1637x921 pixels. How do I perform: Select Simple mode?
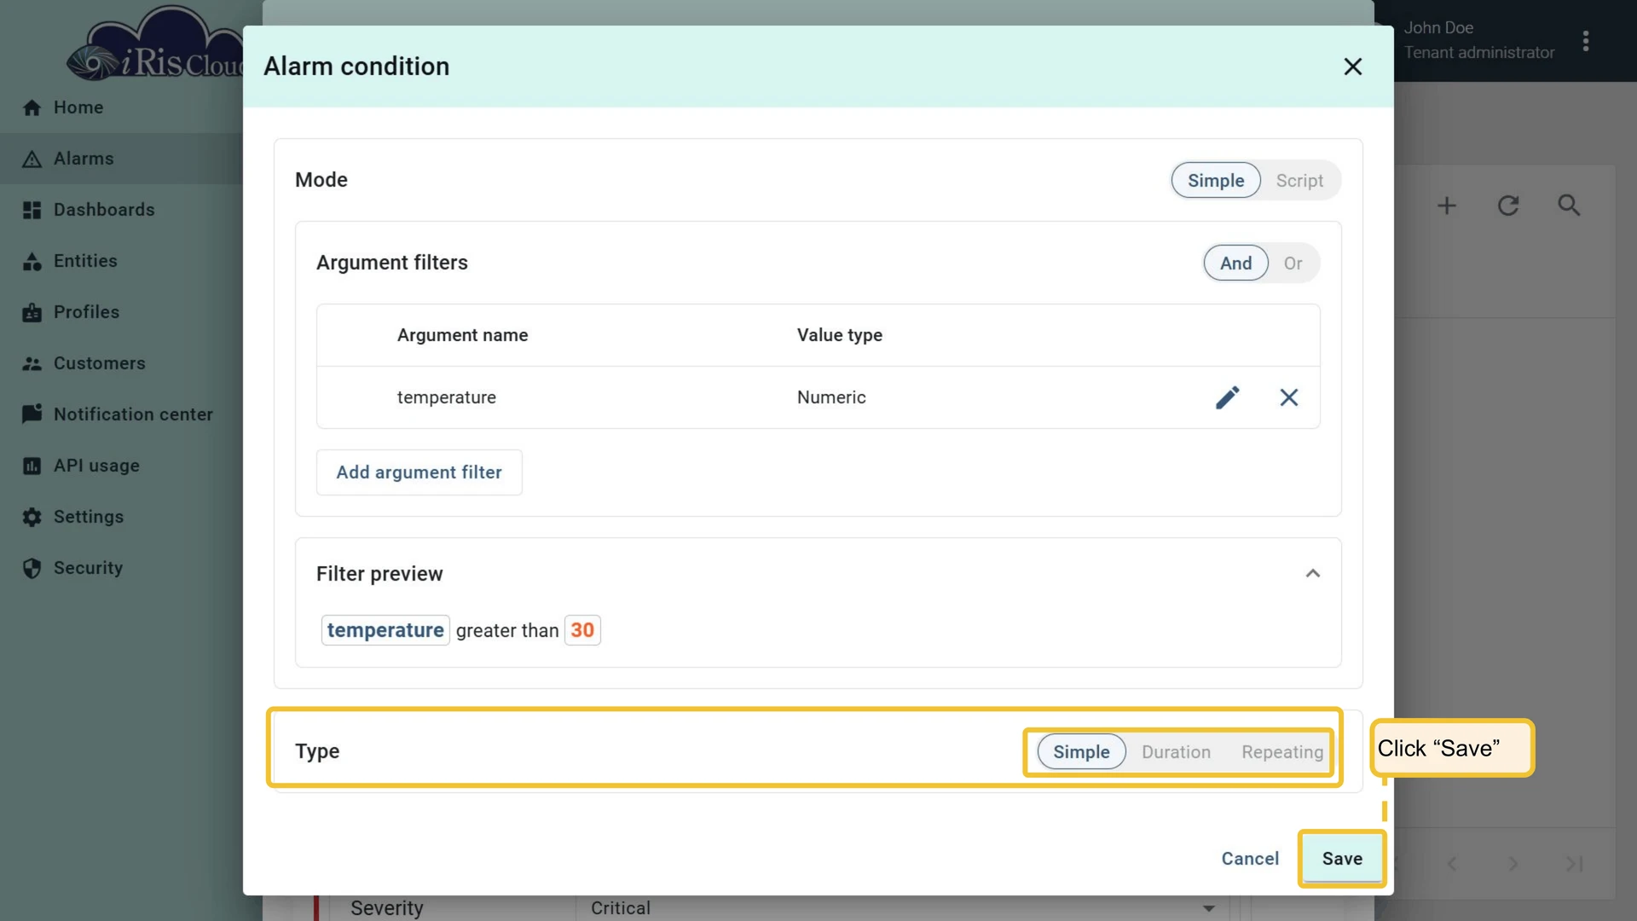[x=1215, y=181]
